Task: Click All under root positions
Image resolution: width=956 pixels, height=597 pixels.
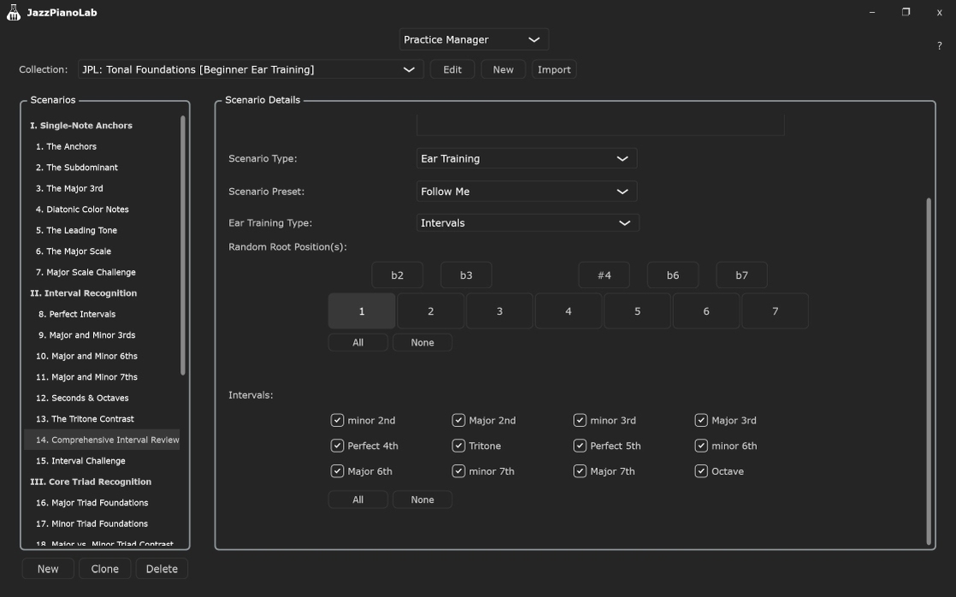Action: [358, 343]
